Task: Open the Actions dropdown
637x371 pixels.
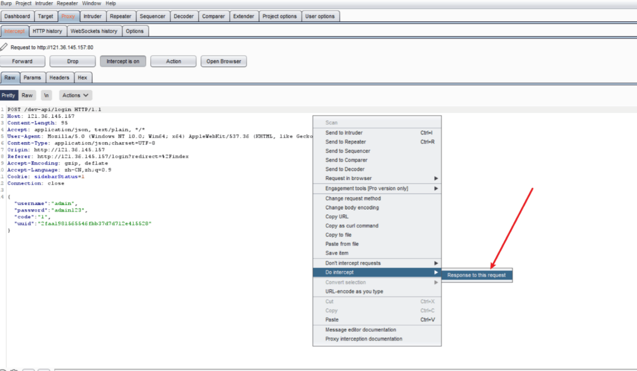Action: click(x=75, y=95)
